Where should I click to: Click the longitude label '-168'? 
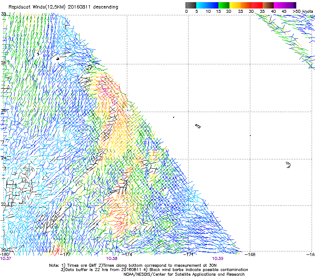point(250,254)
